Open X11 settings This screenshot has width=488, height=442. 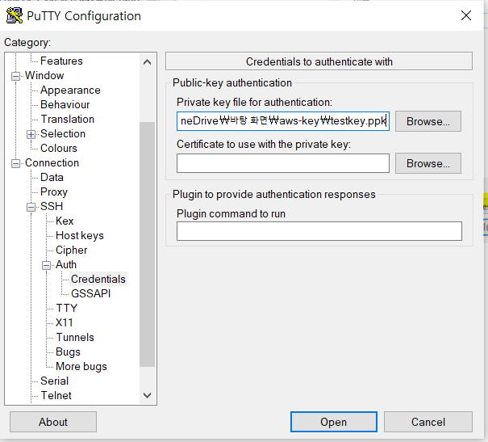coord(64,322)
